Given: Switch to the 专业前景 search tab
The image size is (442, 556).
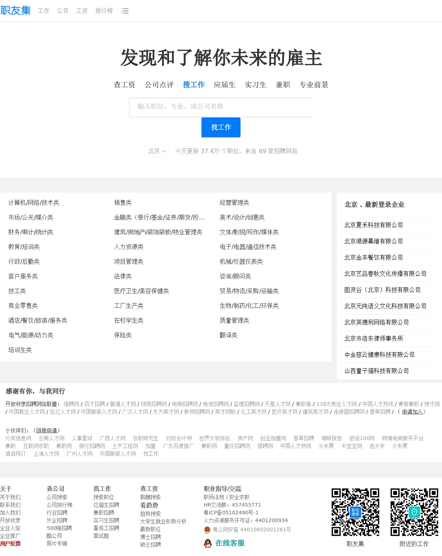Looking at the screenshot, I should coord(314,85).
